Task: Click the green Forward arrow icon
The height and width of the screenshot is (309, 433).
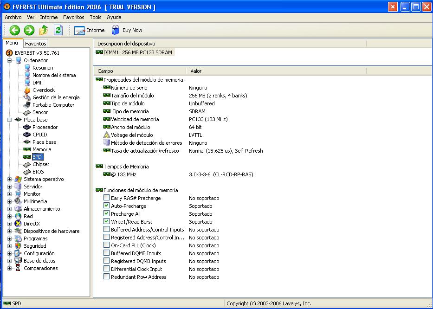Action: point(29,30)
